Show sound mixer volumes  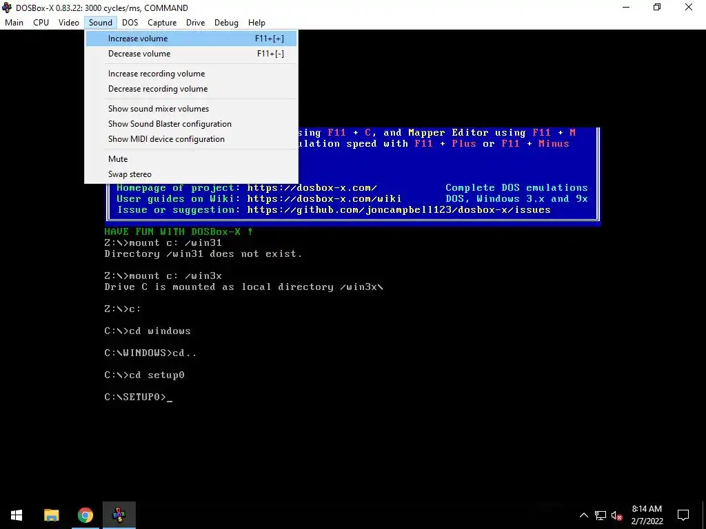point(192,108)
